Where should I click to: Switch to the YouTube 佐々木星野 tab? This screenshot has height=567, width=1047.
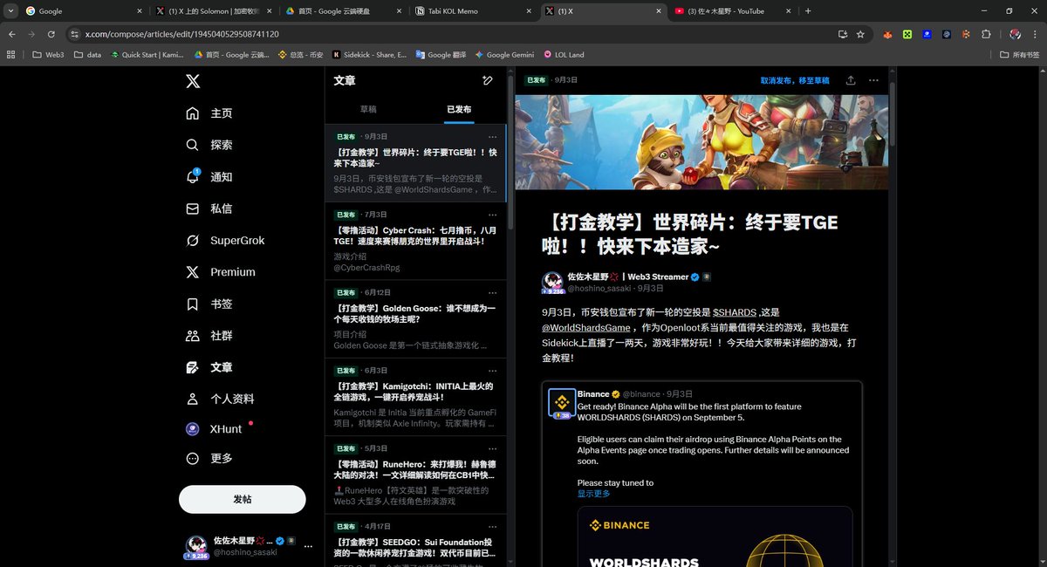[732, 11]
